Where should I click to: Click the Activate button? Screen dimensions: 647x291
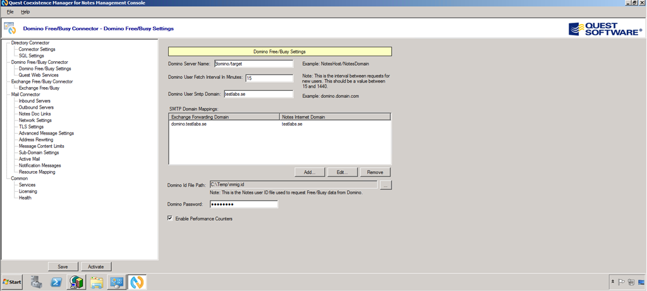(x=96, y=266)
